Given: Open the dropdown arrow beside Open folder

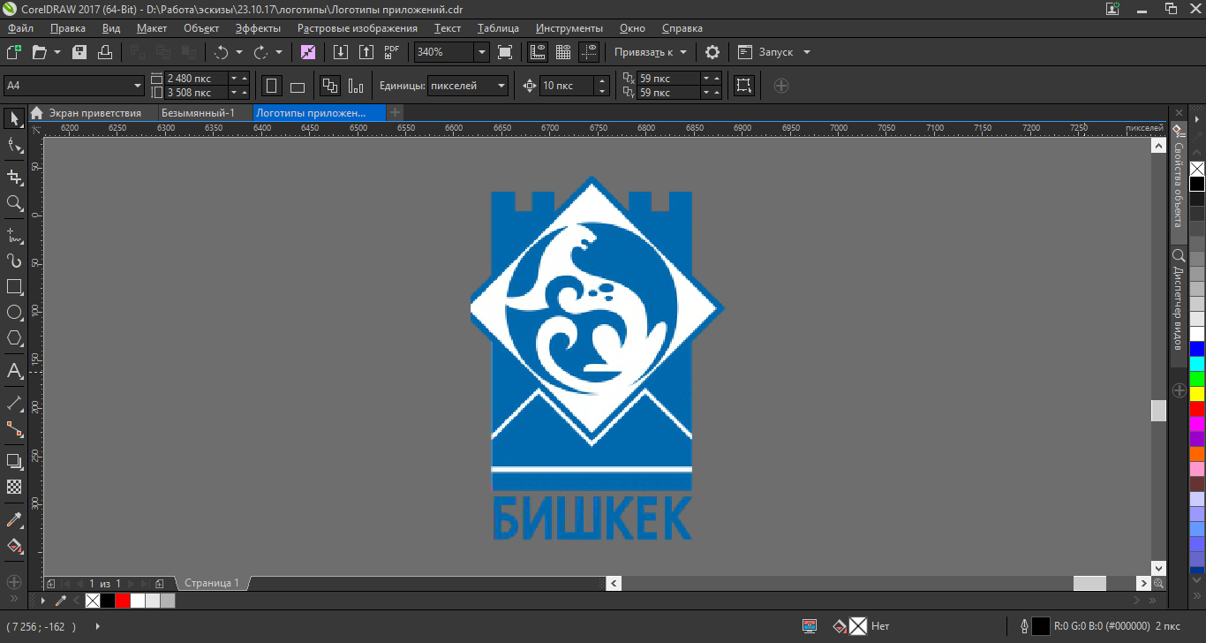Looking at the screenshot, I should [x=57, y=52].
